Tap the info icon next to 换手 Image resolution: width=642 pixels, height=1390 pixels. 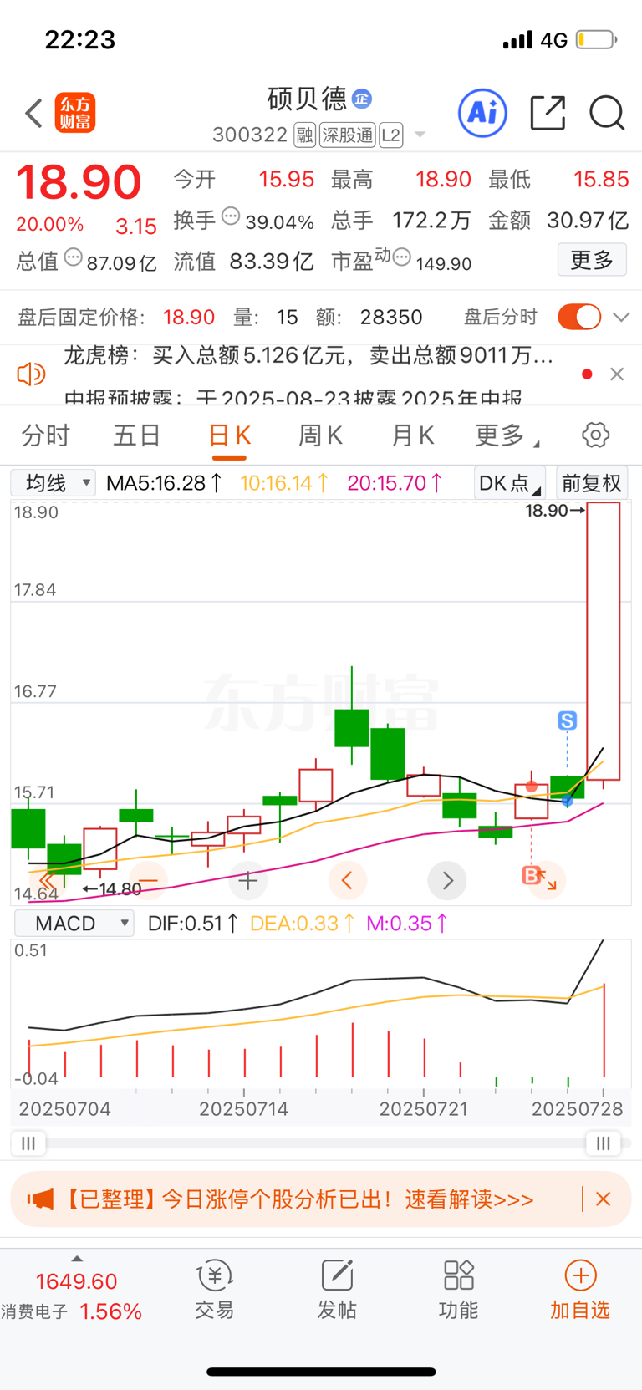point(231,217)
